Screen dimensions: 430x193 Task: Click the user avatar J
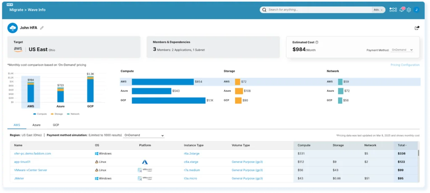pos(416,10)
